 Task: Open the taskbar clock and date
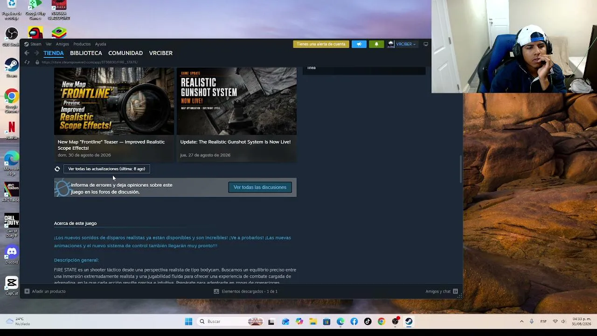pyautogui.click(x=582, y=322)
